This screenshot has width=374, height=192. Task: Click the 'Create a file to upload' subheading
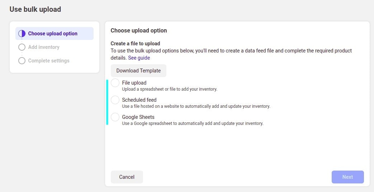135,44
